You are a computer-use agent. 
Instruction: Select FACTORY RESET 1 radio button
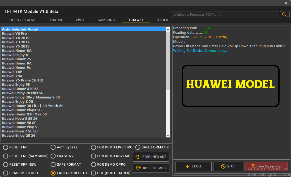53,173
